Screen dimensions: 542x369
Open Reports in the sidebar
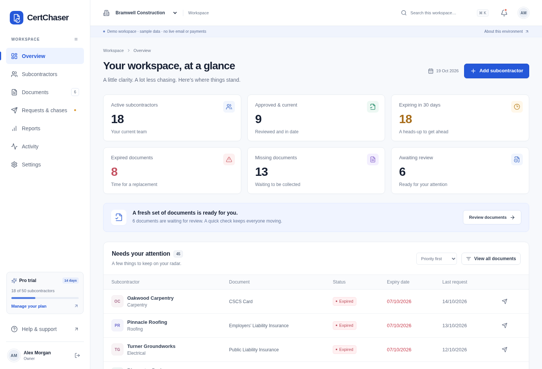click(x=45, y=128)
